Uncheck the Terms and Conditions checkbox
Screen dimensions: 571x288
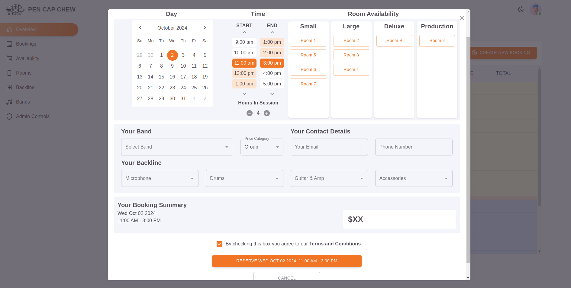pos(219,244)
